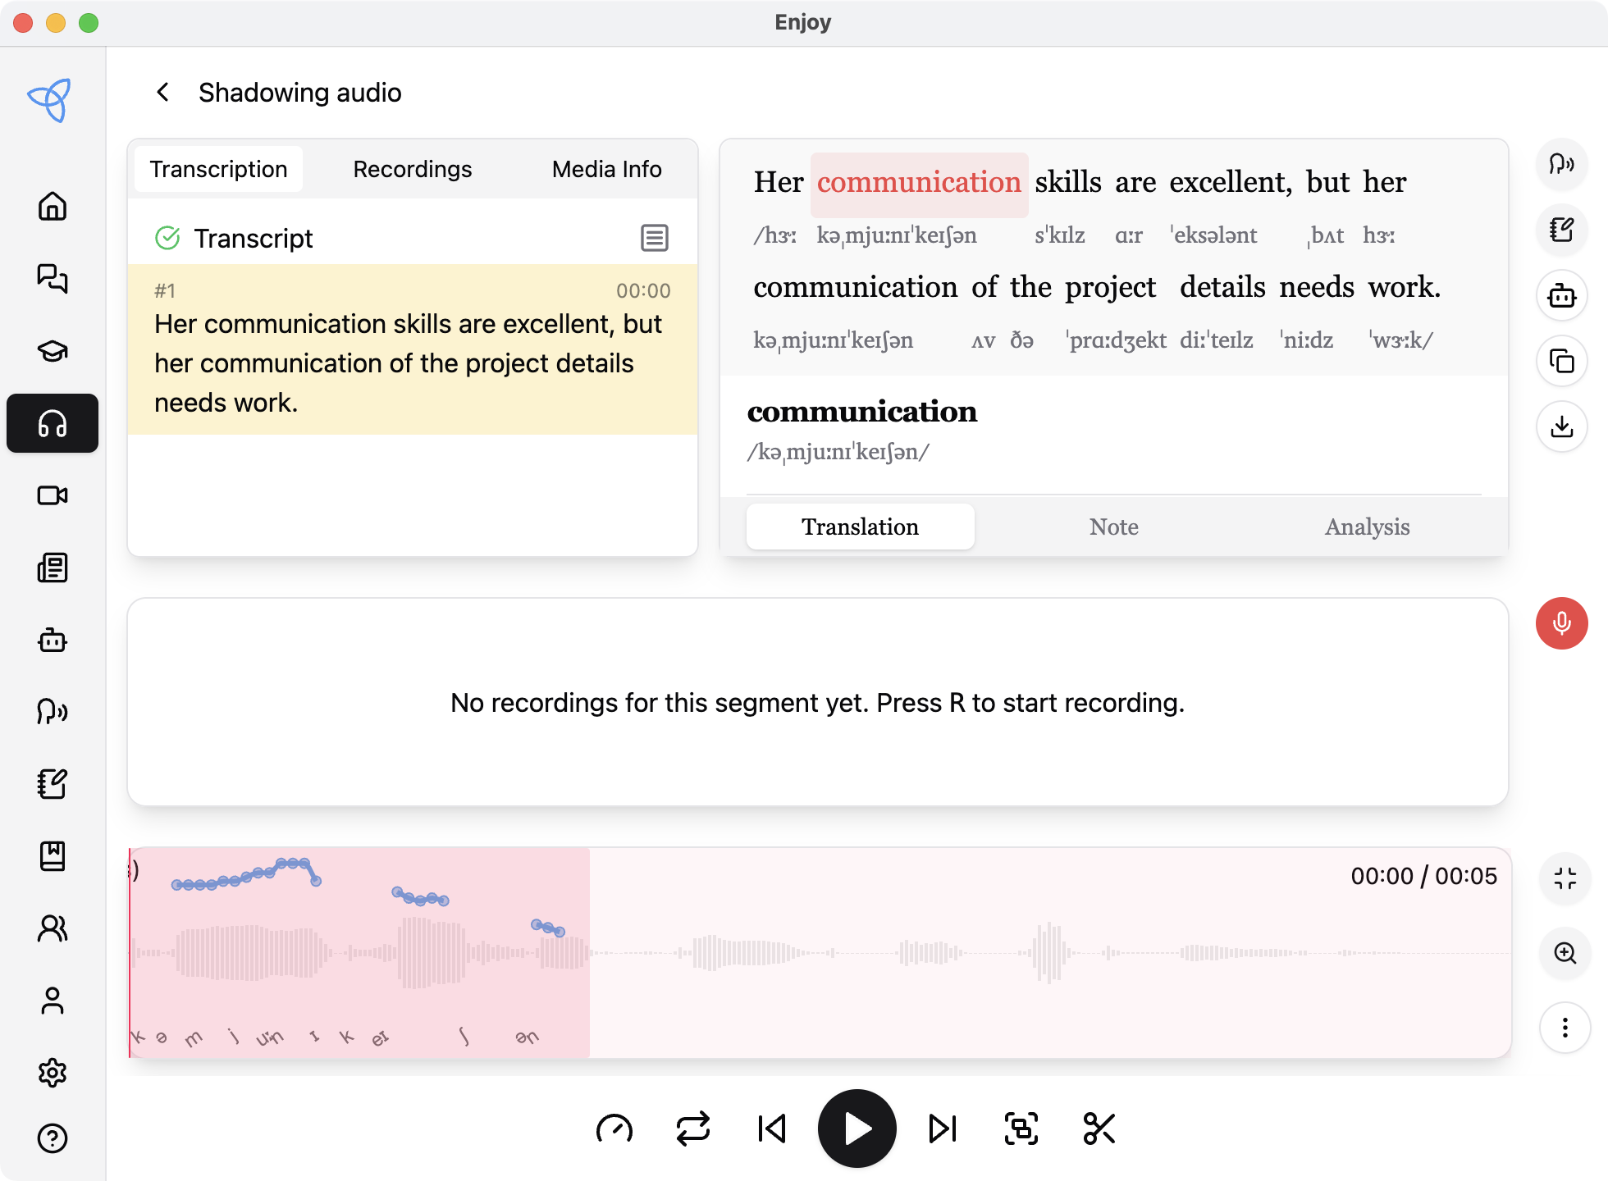The height and width of the screenshot is (1181, 1608).
Task: Select the Analysis tab
Action: (x=1366, y=527)
